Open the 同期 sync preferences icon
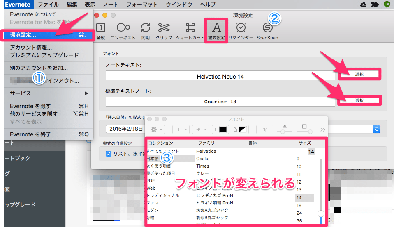Image resolution: width=394 pixels, height=227 pixels. (x=145, y=30)
